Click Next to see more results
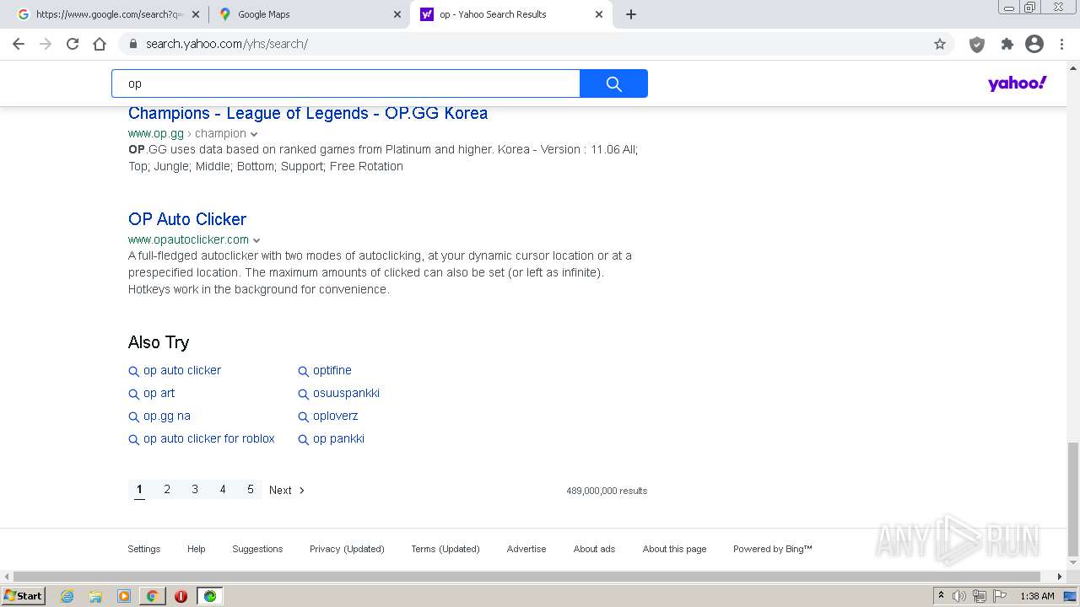This screenshot has height=607, width=1080. coord(287,490)
